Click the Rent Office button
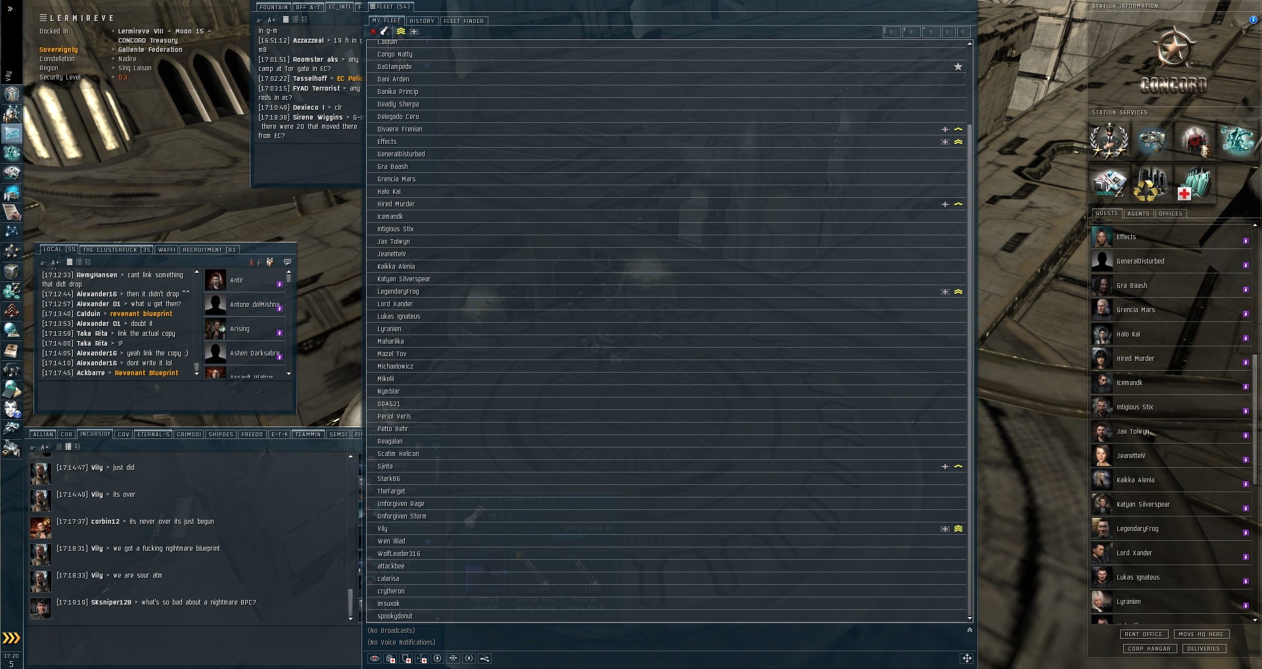 pyautogui.click(x=1144, y=634)
